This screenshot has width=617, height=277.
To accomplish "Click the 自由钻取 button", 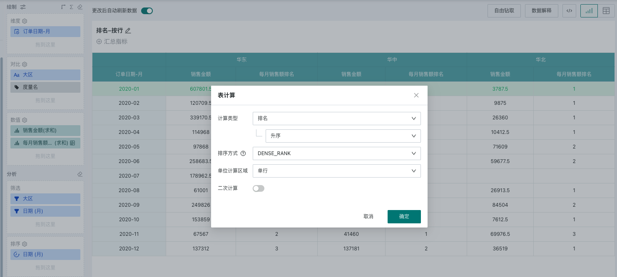I will 504,11.
